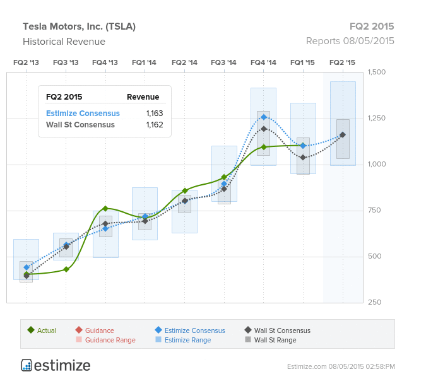Image resolution: width=426 pixels, height=391 pixels.
Task: Toggle the Actual legend label
Action: (47, 330)
